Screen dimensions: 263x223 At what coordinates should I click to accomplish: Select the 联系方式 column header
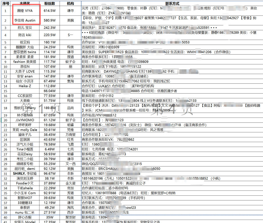tap(172, 3)
